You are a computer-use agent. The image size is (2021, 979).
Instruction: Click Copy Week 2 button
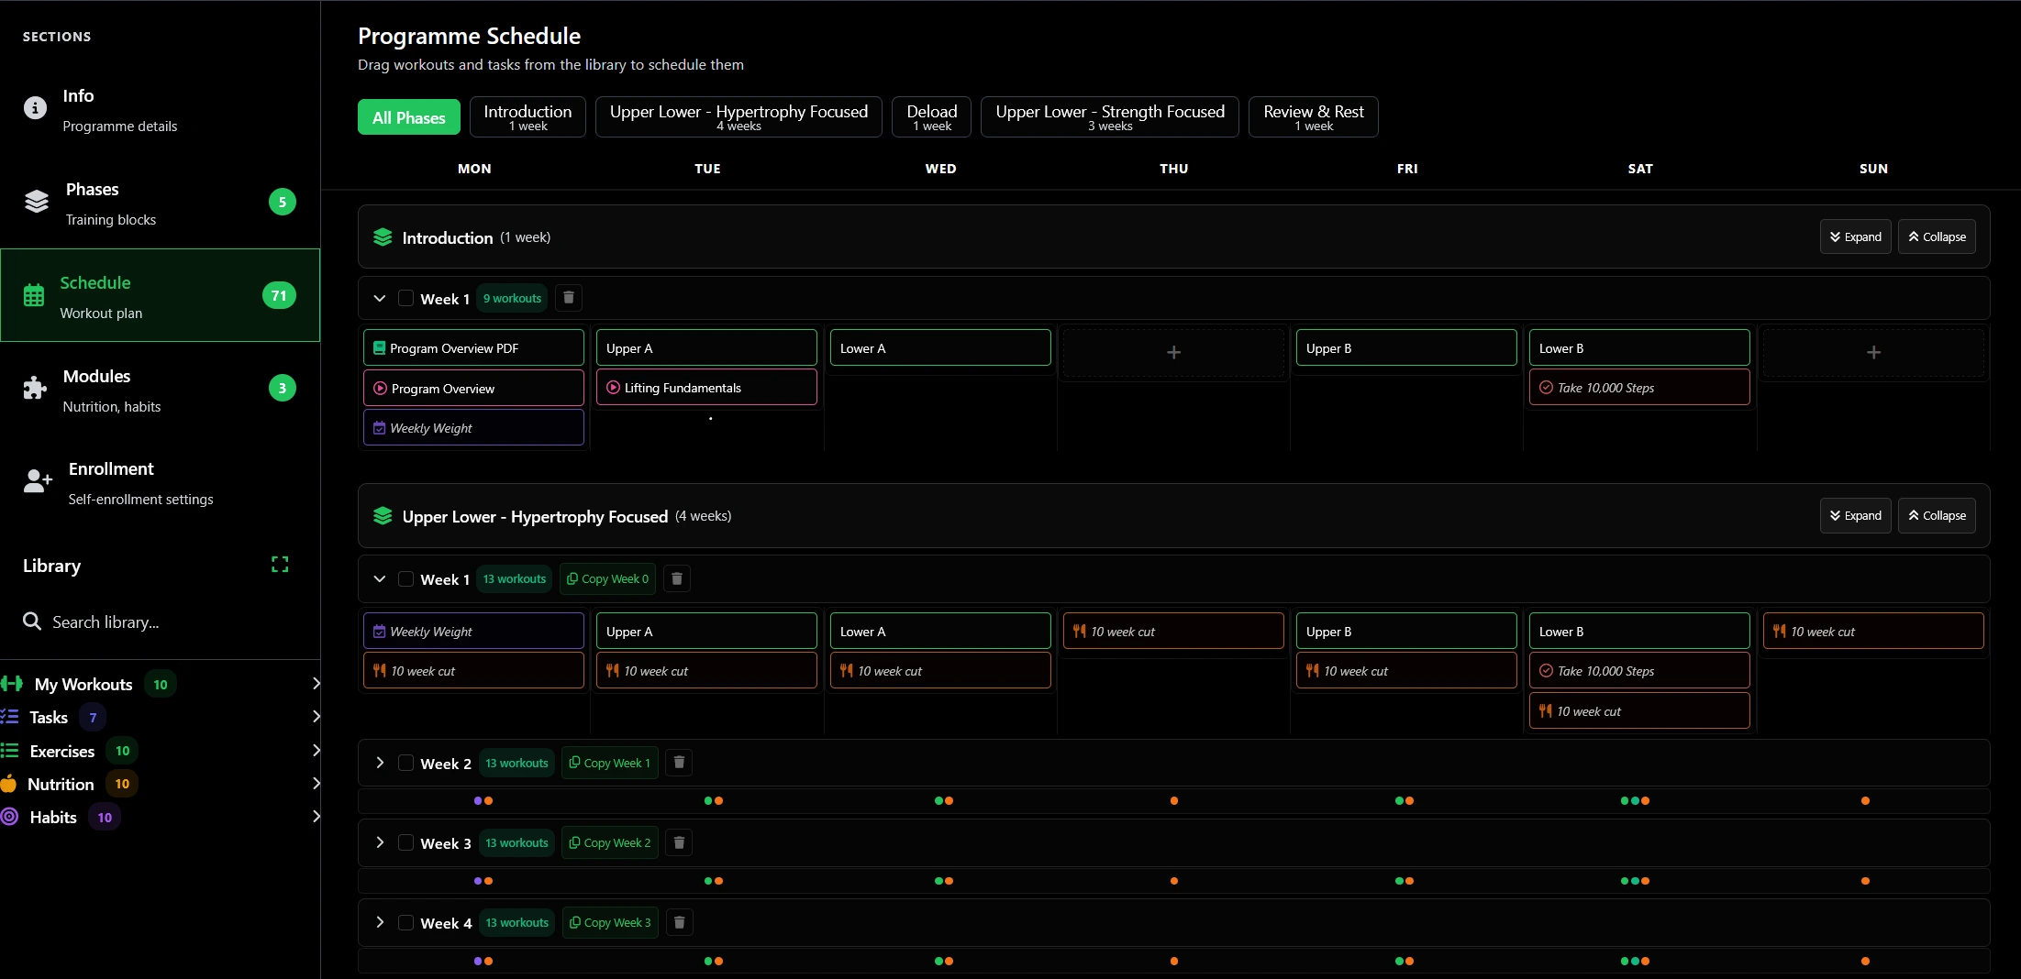pos(609,842)
